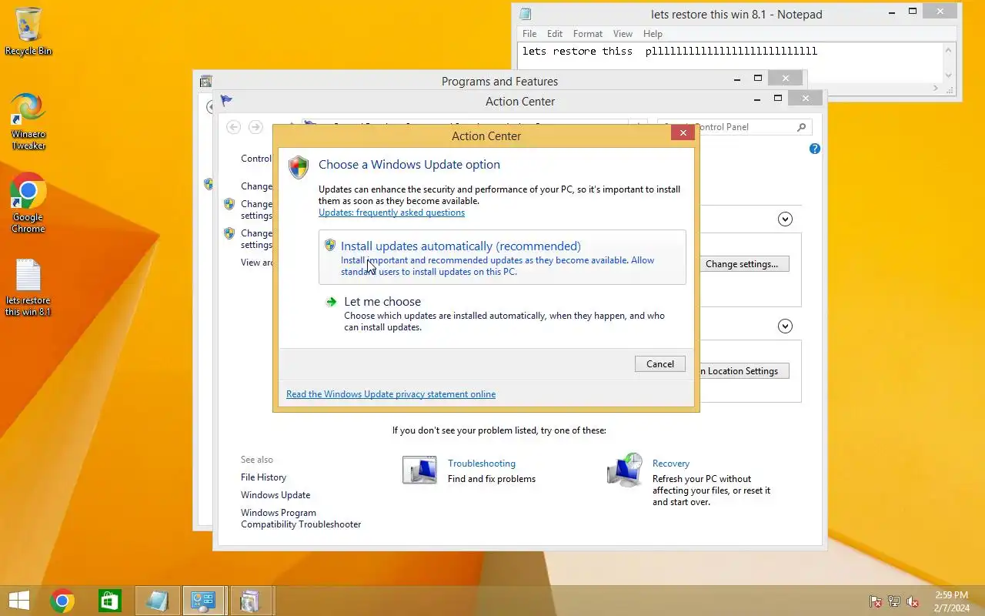Maximize the Notepad window
The width and height of the screenshot is (985, 616).
913,12
